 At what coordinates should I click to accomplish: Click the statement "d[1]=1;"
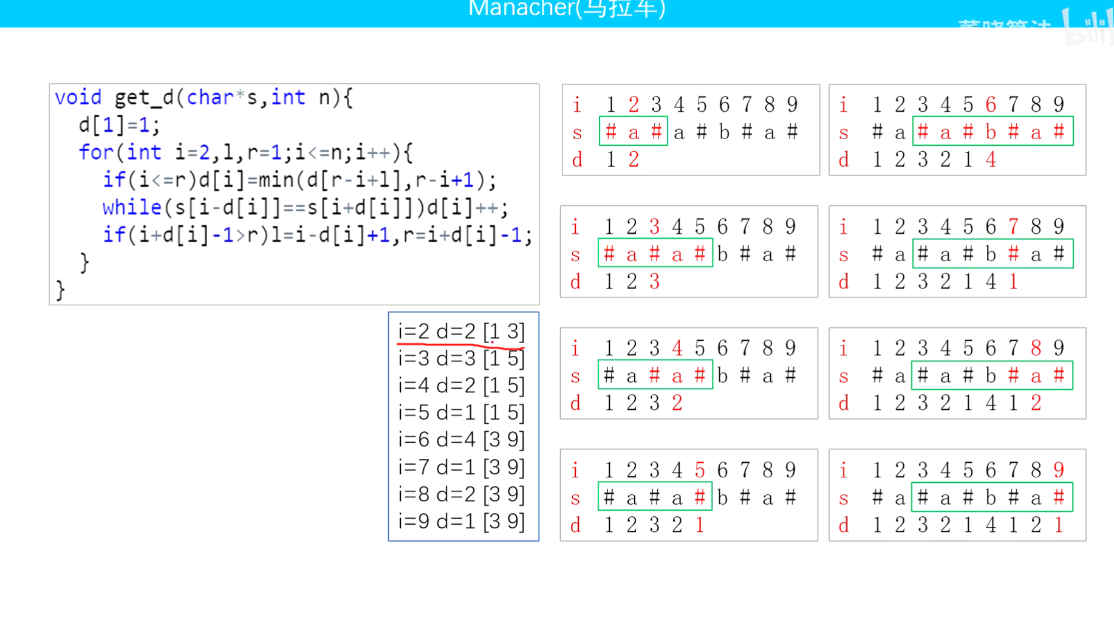tap(119, 125)
